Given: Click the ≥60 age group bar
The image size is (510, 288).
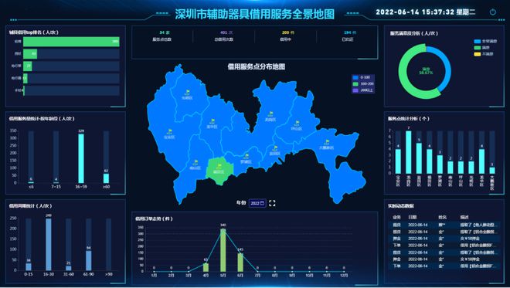Looking at the screenshot, I should (106, 178).
